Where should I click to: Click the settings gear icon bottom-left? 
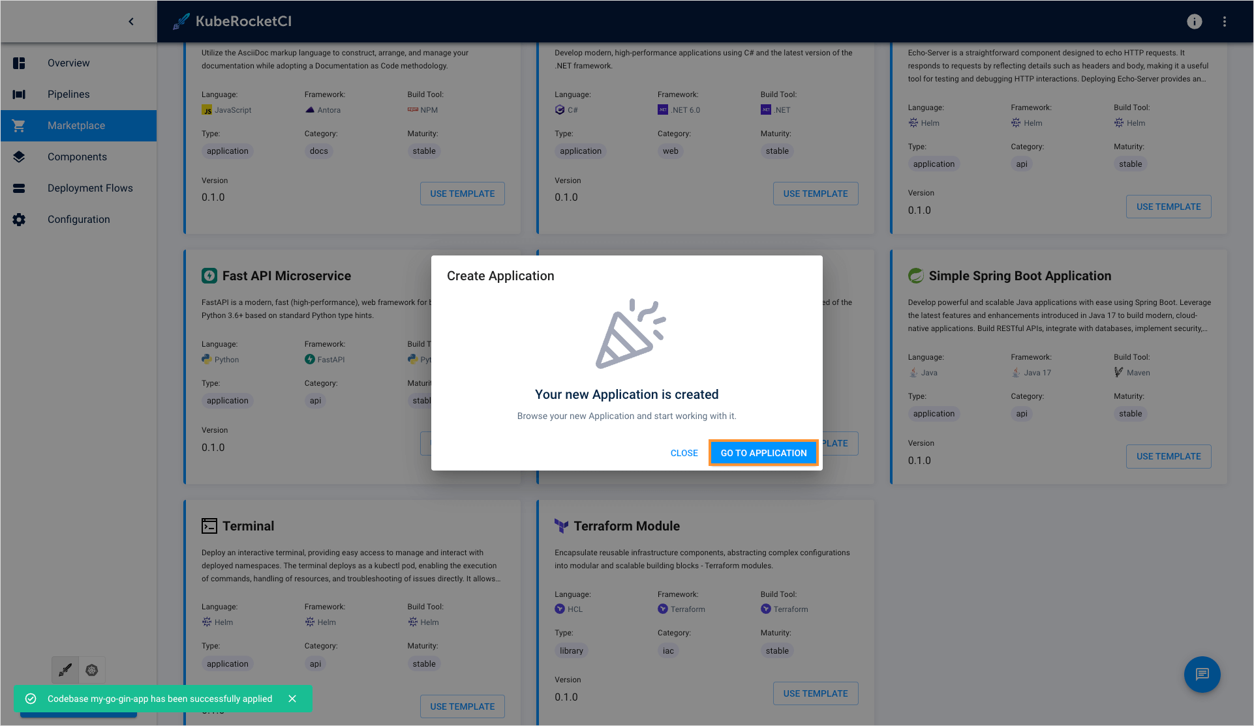click(91, 670)
